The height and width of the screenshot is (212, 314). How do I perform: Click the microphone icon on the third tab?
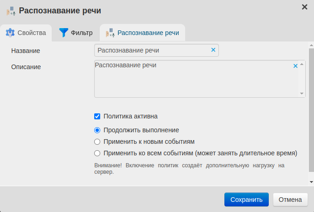109,33
